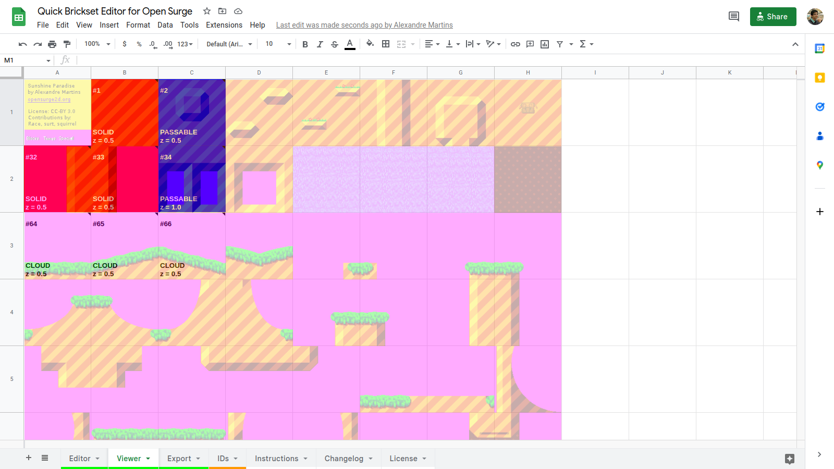834x469 pixels.
Task: Toggle bold formatting
Action: pos(305,44)
